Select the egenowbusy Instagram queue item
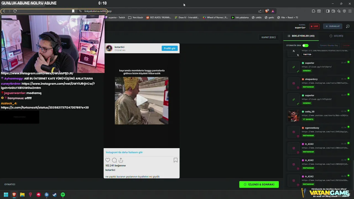Viewport: 354px width, 199px height. pos(318,132)
